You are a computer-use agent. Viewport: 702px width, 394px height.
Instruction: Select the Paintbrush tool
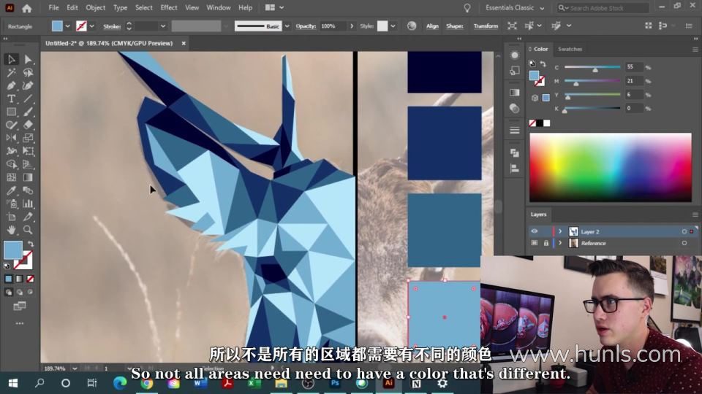[x=28, y=112]
